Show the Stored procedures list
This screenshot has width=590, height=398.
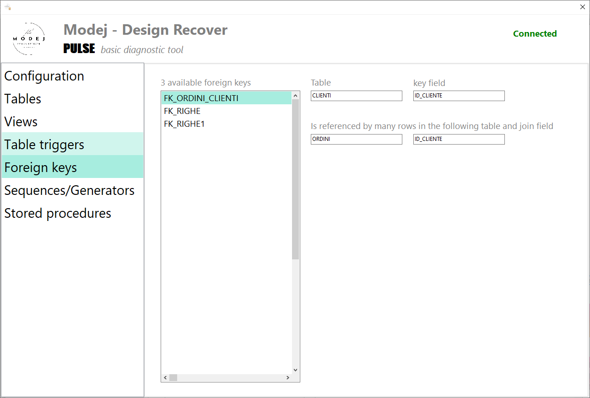click(x=73, y=213)
